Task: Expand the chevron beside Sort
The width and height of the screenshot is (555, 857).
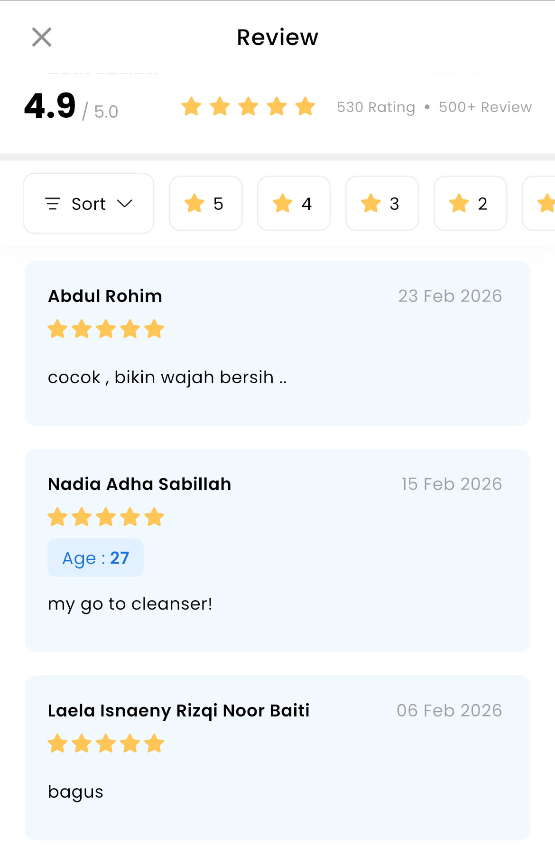Action: pos(125,204)
